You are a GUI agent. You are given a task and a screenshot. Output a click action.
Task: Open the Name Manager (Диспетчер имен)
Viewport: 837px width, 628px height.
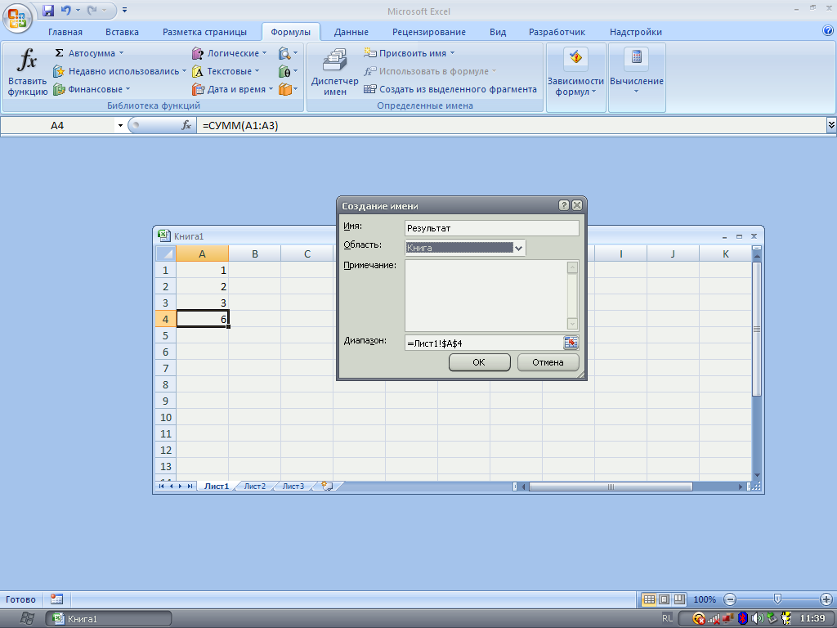click(x=334, y=72)
